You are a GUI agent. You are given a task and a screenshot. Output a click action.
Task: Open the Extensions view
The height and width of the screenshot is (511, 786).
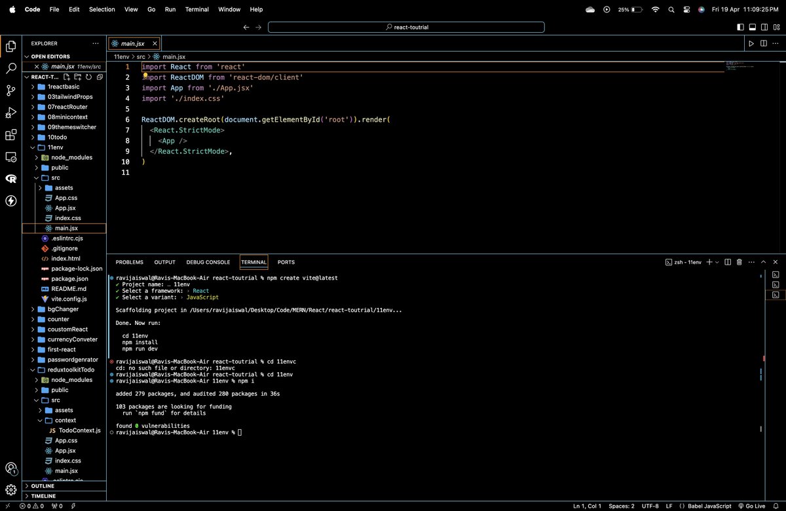[10, 135]
